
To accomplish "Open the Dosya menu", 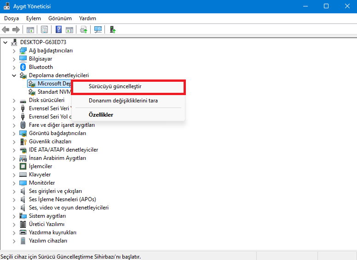I will [x=12, y=18].
